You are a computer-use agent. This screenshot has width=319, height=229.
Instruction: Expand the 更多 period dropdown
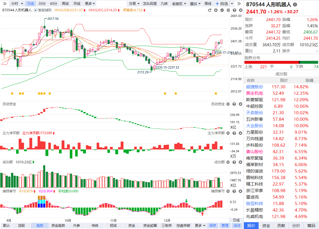pos(90,4)
